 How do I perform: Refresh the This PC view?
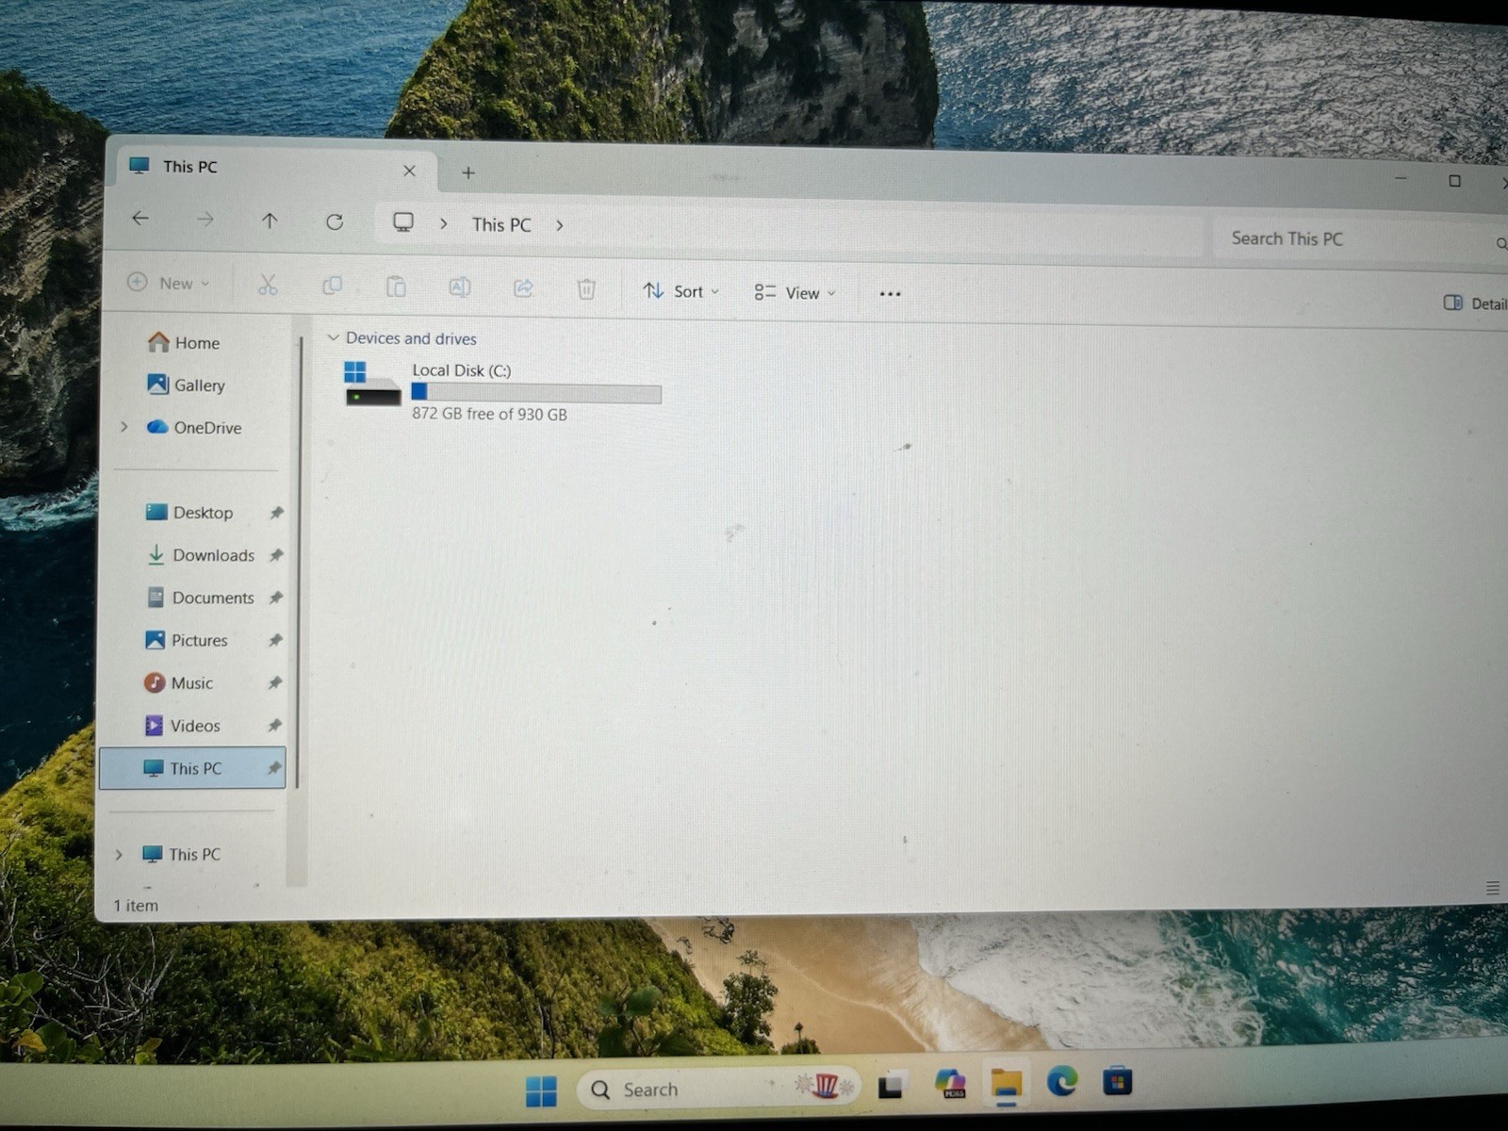(335, 222)
